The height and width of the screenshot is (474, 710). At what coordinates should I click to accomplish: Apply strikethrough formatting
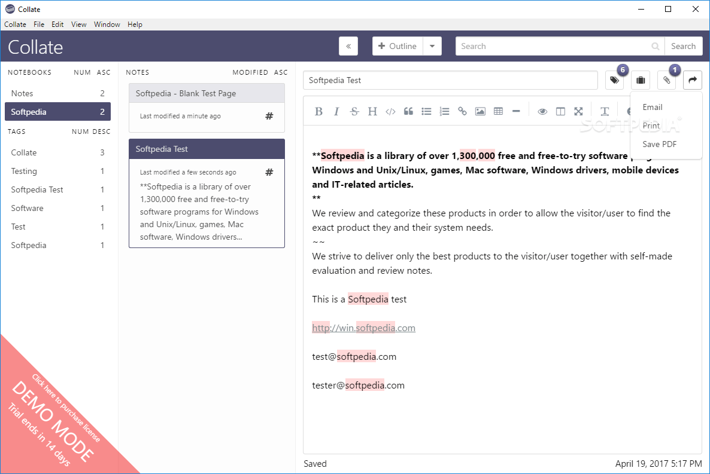click(354, 111)
